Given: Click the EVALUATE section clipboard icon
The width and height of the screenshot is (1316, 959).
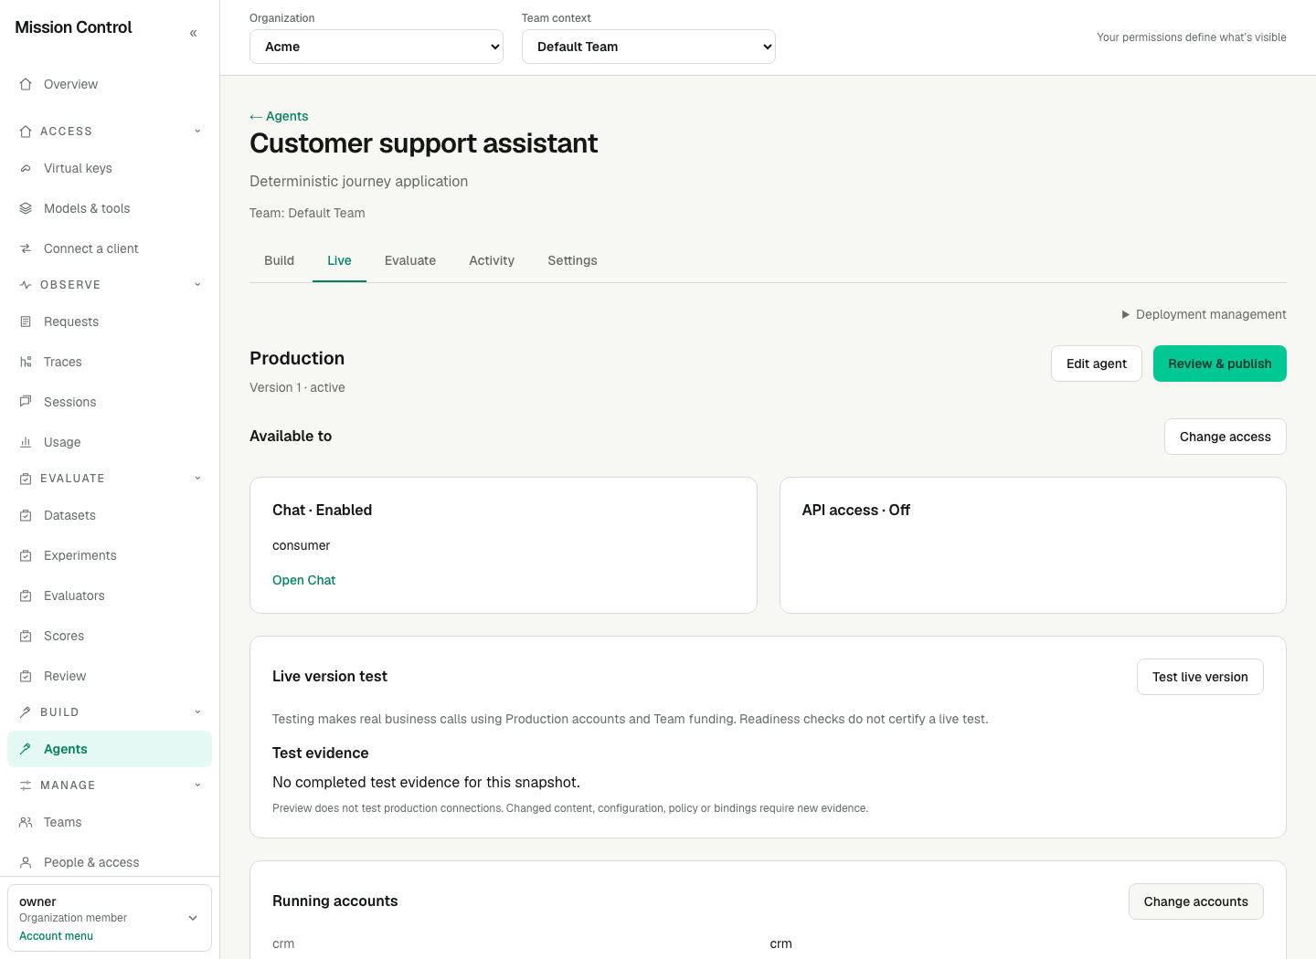Looking at the screenshot, I should pyautogui.click(x=26, y=479).
